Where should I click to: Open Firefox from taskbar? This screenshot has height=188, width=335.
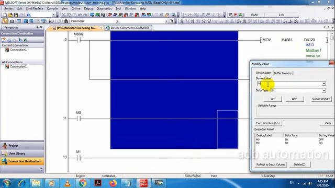pyautogui.click(x=113, y=183)
